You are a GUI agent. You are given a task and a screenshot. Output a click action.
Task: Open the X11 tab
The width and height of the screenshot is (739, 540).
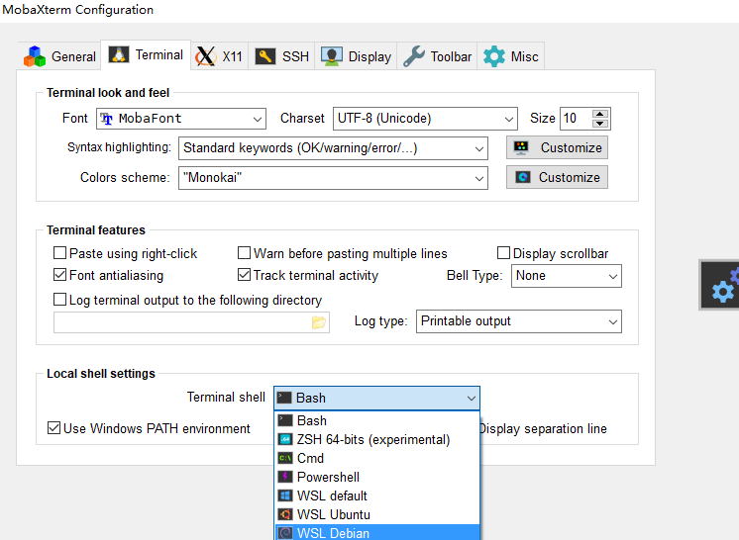(x=220, y=56)
